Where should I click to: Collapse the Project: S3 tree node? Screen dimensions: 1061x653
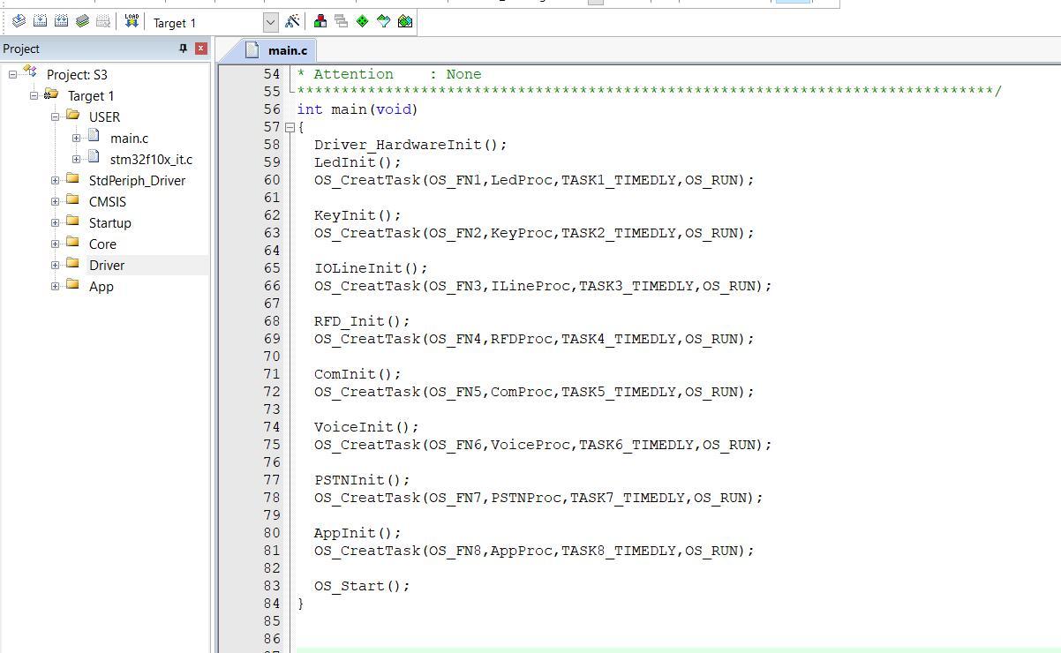point(12,74)
